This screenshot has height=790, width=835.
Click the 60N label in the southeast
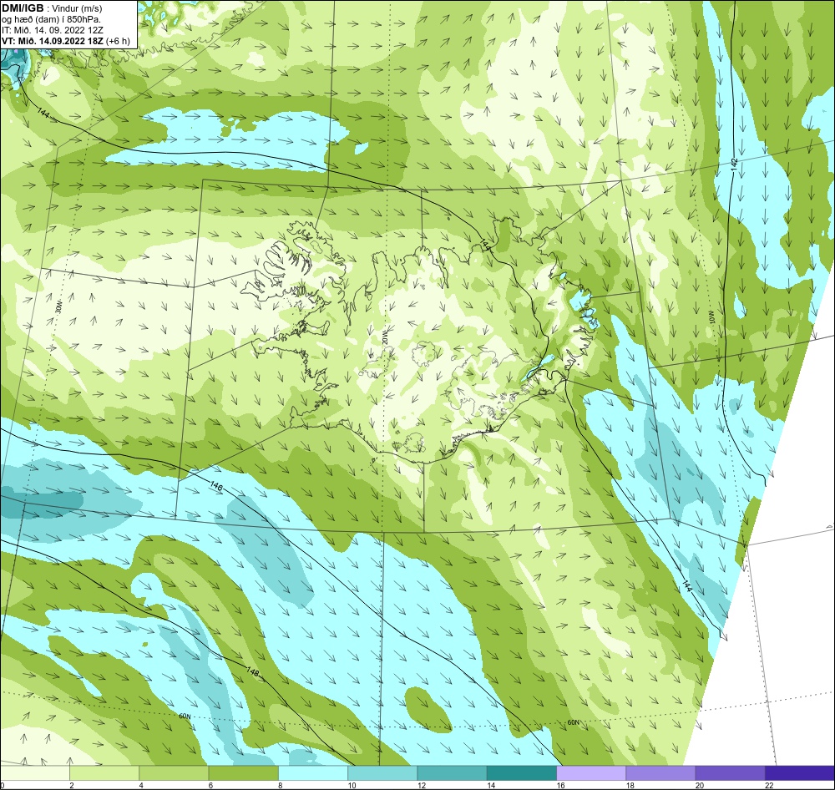tap(573, 722)
